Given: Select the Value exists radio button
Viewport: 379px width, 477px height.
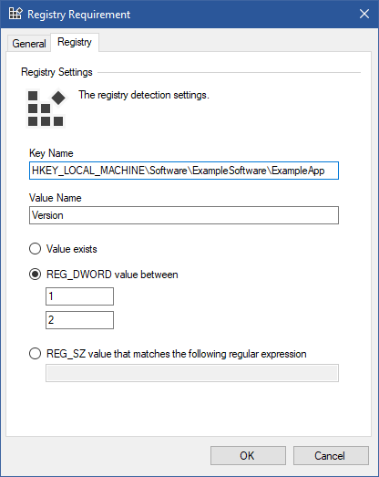Looking at the screenshot, I should [x=35, y=249].
